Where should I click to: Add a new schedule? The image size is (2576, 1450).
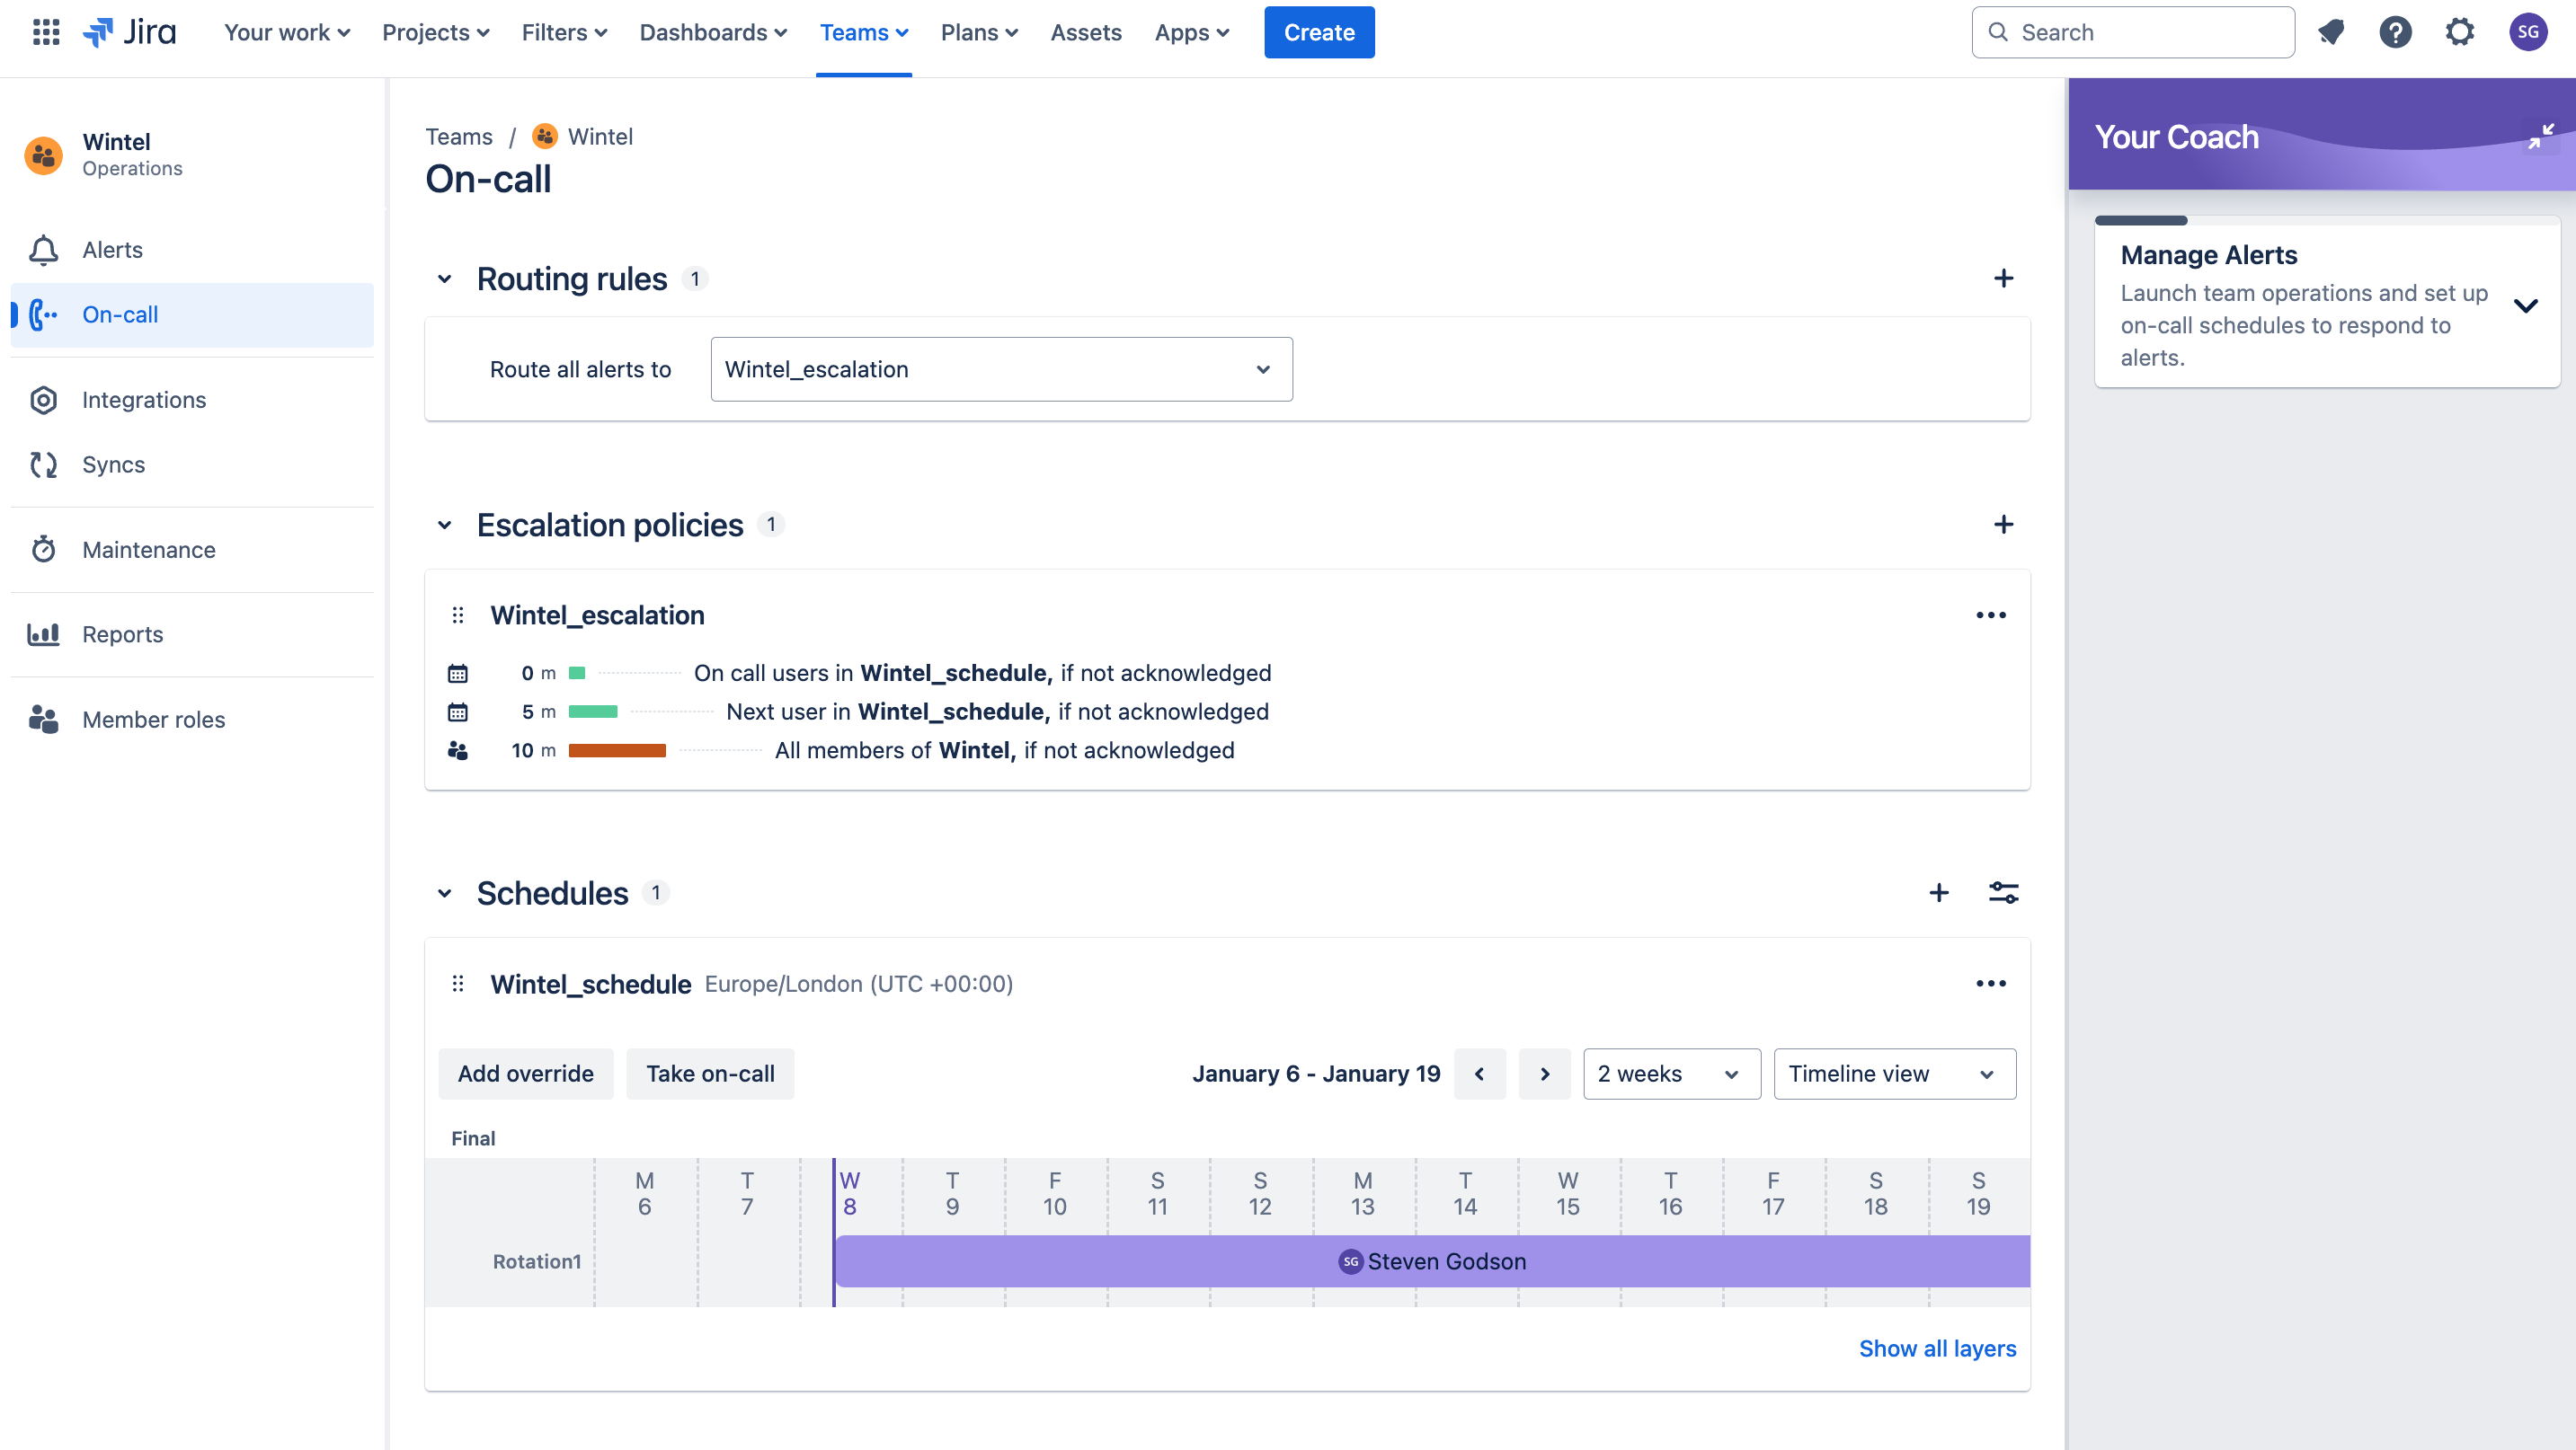point(1938,892)
